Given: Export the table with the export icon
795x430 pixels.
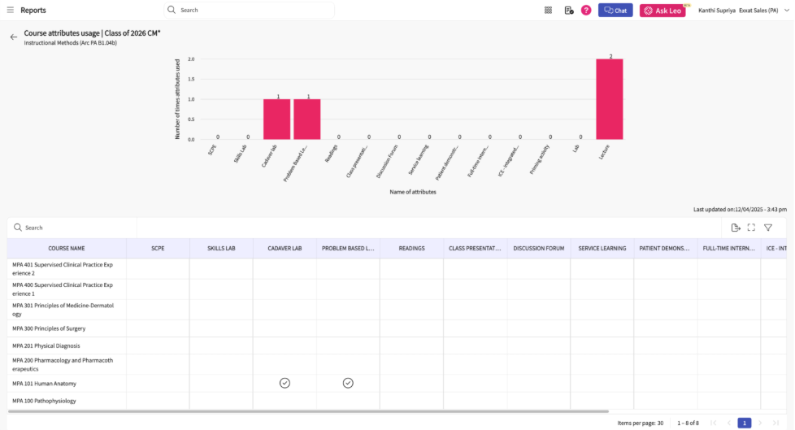Looking at the screenshot, I should pyautogui.click(x=735, y=228).
